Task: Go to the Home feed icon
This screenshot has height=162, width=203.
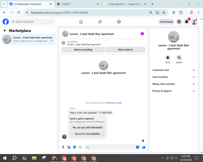Action: (x=81, y=21)
